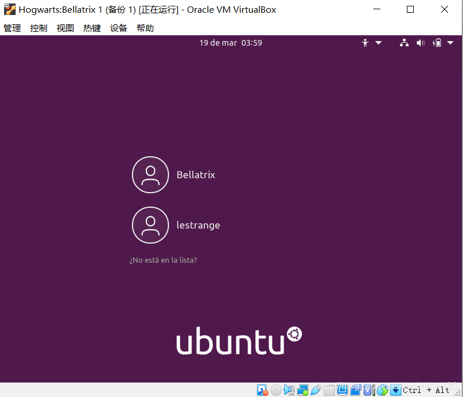Click the VirtualBox window app icon
Image resolution: width=463 pixels, height=397 pixels.
(10, 9)
